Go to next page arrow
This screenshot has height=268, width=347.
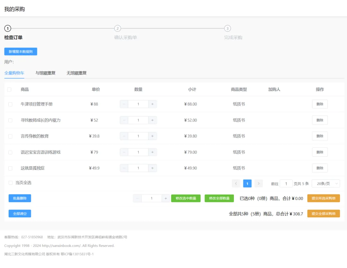[x=258, y=183]
